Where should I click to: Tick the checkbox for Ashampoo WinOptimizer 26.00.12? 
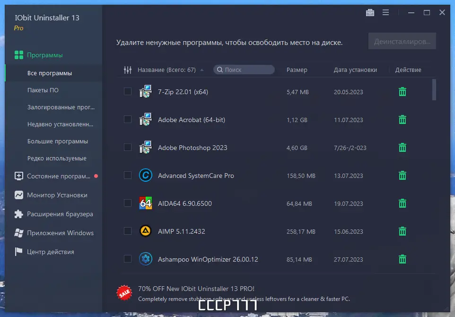coord(127,259)
